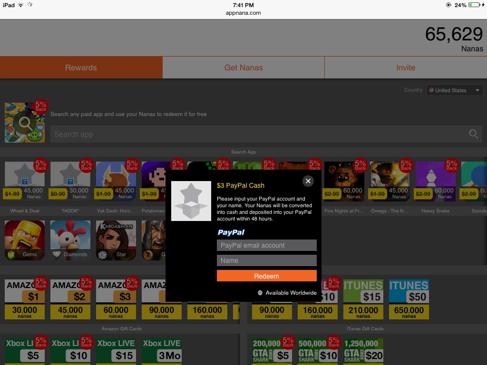
Task: Click the PayPal email account field
Action: click(x=266, y=245)
